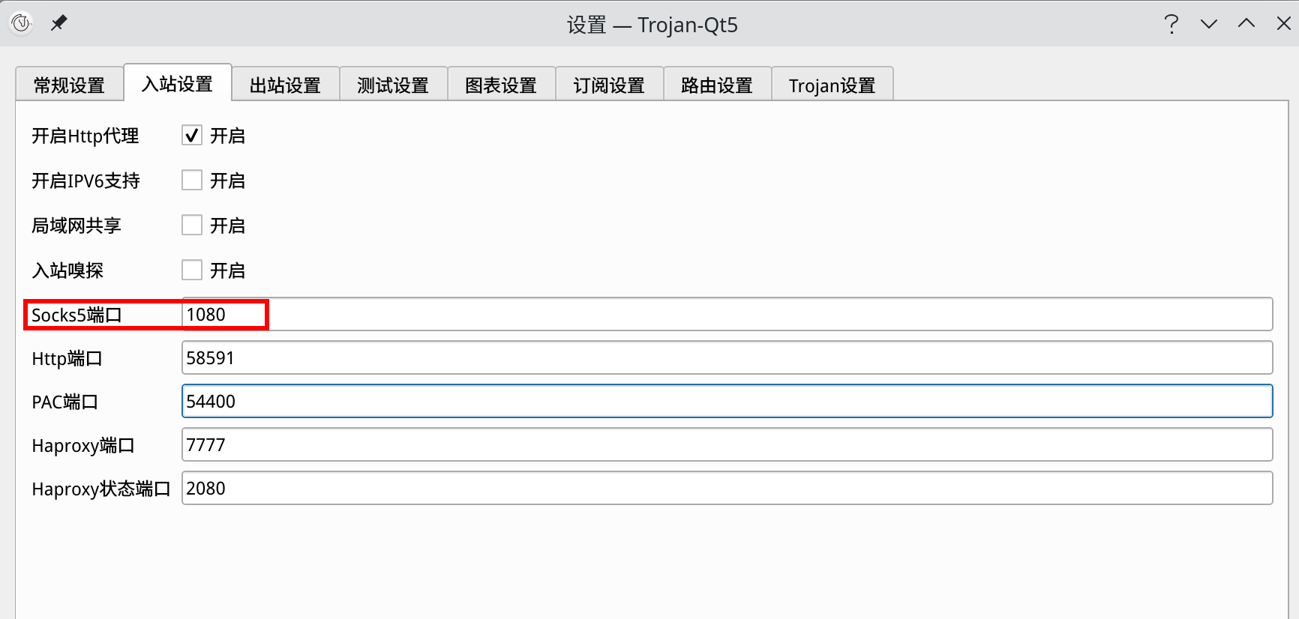Go to the 测试设置 tab
This screenshot has height=619, width=1299.
point(393,85)
